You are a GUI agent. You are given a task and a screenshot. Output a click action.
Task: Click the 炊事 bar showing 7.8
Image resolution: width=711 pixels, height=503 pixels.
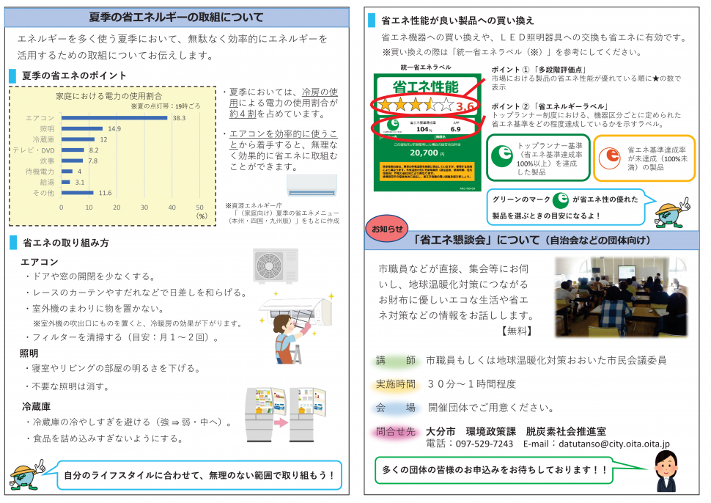coord(72,161)
